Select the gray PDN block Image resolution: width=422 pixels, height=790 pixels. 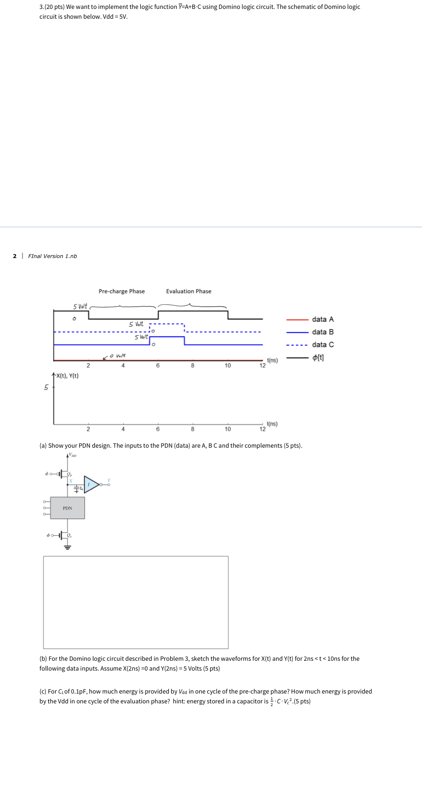point(67,508)
